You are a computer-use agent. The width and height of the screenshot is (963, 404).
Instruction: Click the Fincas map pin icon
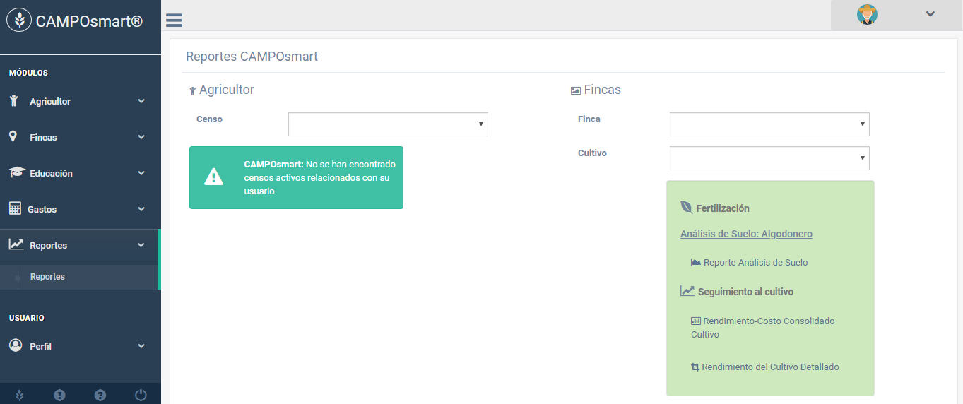13,136
